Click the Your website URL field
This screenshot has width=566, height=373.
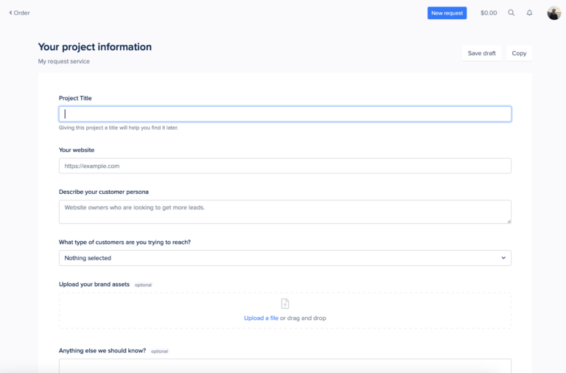pyautogui.click(x=284, y=166)
